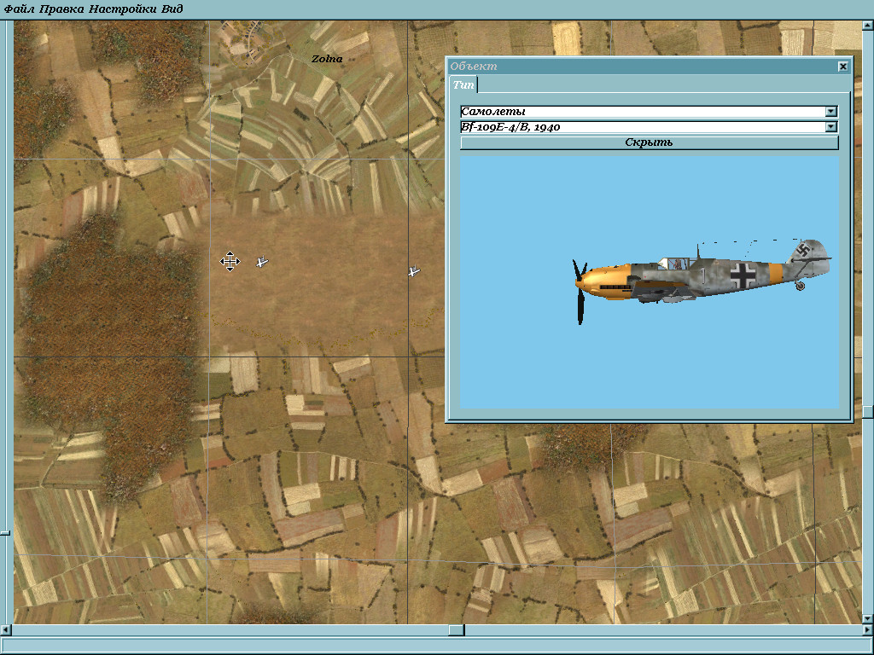Image resolution: width=874 pixels, height=655 pixels.
Task: Click the horizontal scrollbar thumb
Action: point(457,630)
